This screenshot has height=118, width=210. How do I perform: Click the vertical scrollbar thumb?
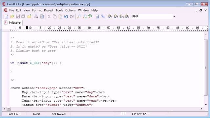(206, 68)
